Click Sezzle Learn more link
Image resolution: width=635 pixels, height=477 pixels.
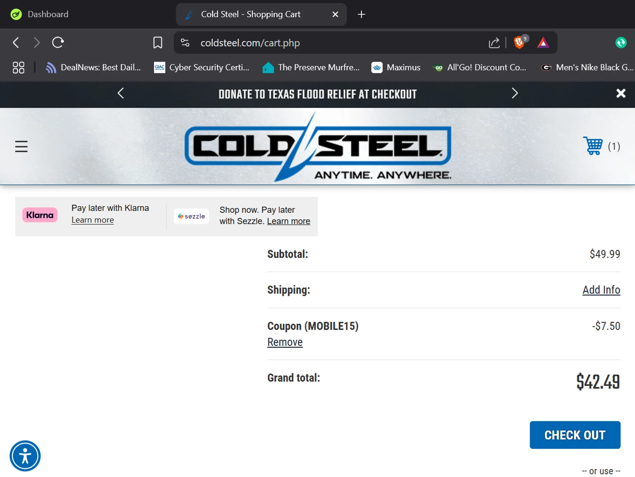(289, 221)
